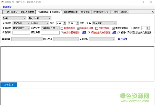
Task: Click the 0.00 value field
Action: coord(72,23)
